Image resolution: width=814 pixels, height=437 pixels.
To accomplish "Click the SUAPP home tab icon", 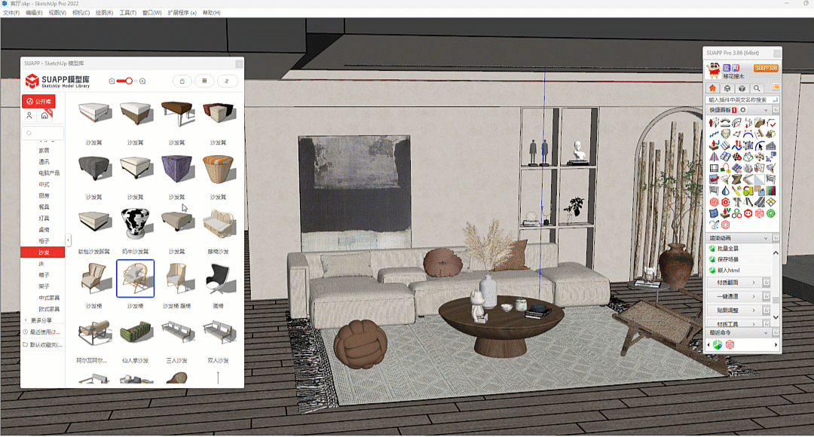I will 713,88.
